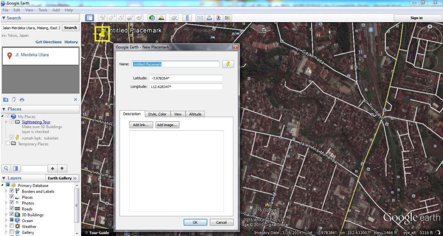Toggle the My Places checkbox

8,116
